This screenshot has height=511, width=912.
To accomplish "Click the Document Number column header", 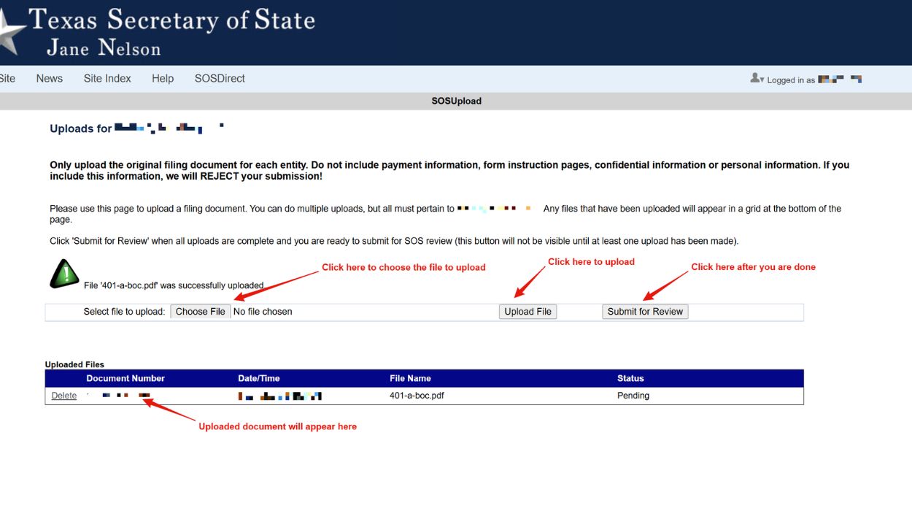I will click(125, 378).
